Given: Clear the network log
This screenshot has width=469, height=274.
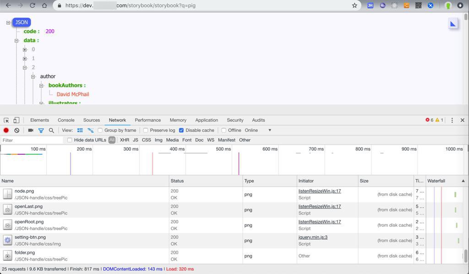Looking at the screenshot, I should point(17,130).
